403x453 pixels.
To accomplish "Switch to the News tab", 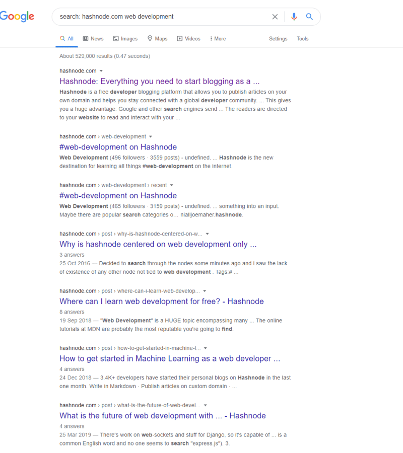I will [93, 39].
